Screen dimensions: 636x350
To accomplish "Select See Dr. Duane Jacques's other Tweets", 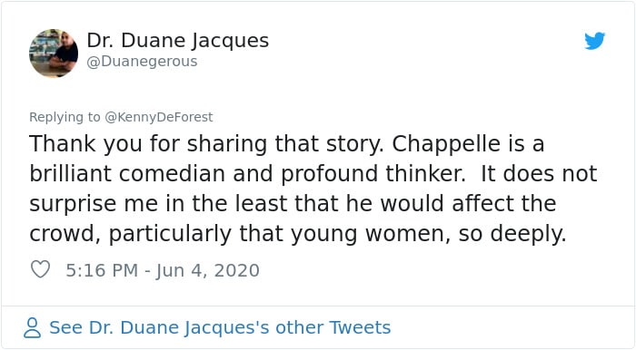I will [220, 327].
